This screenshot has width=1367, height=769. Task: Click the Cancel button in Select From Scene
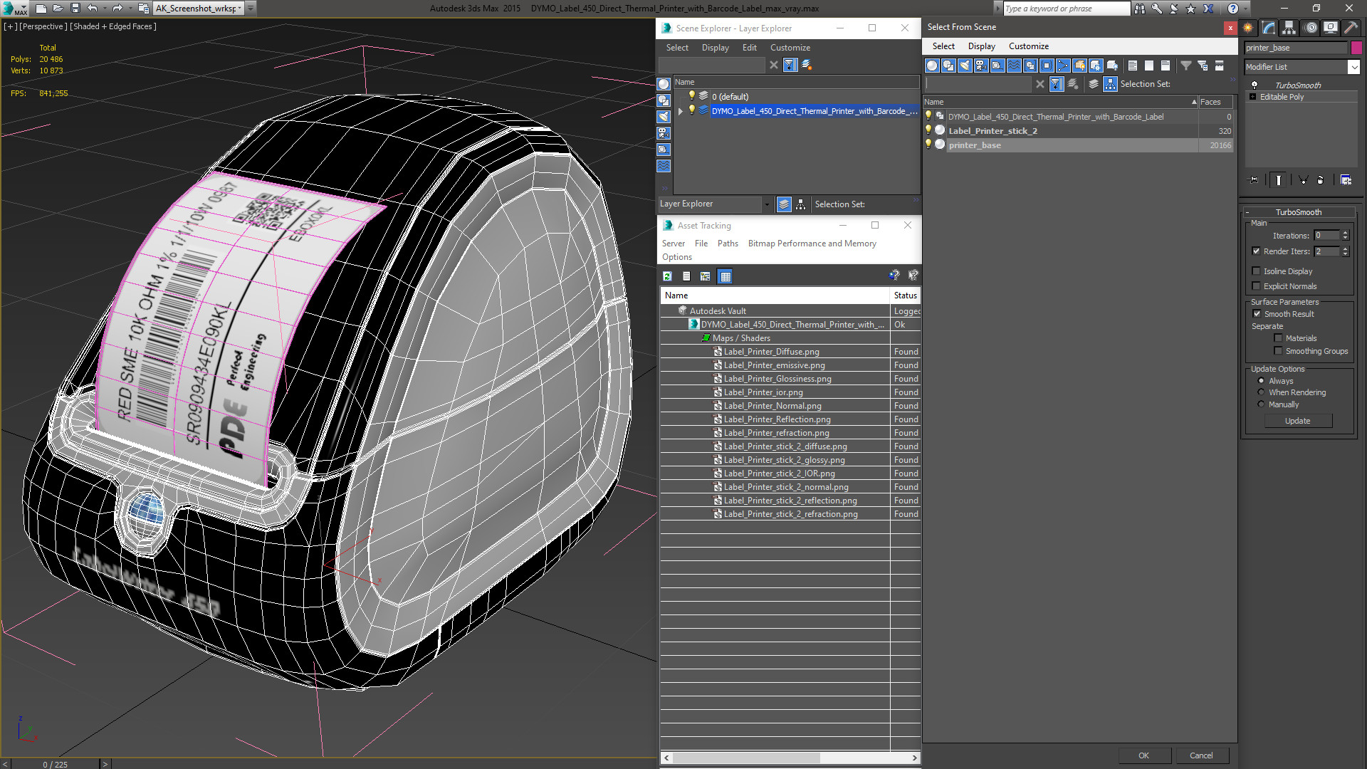coord(1201,755)
